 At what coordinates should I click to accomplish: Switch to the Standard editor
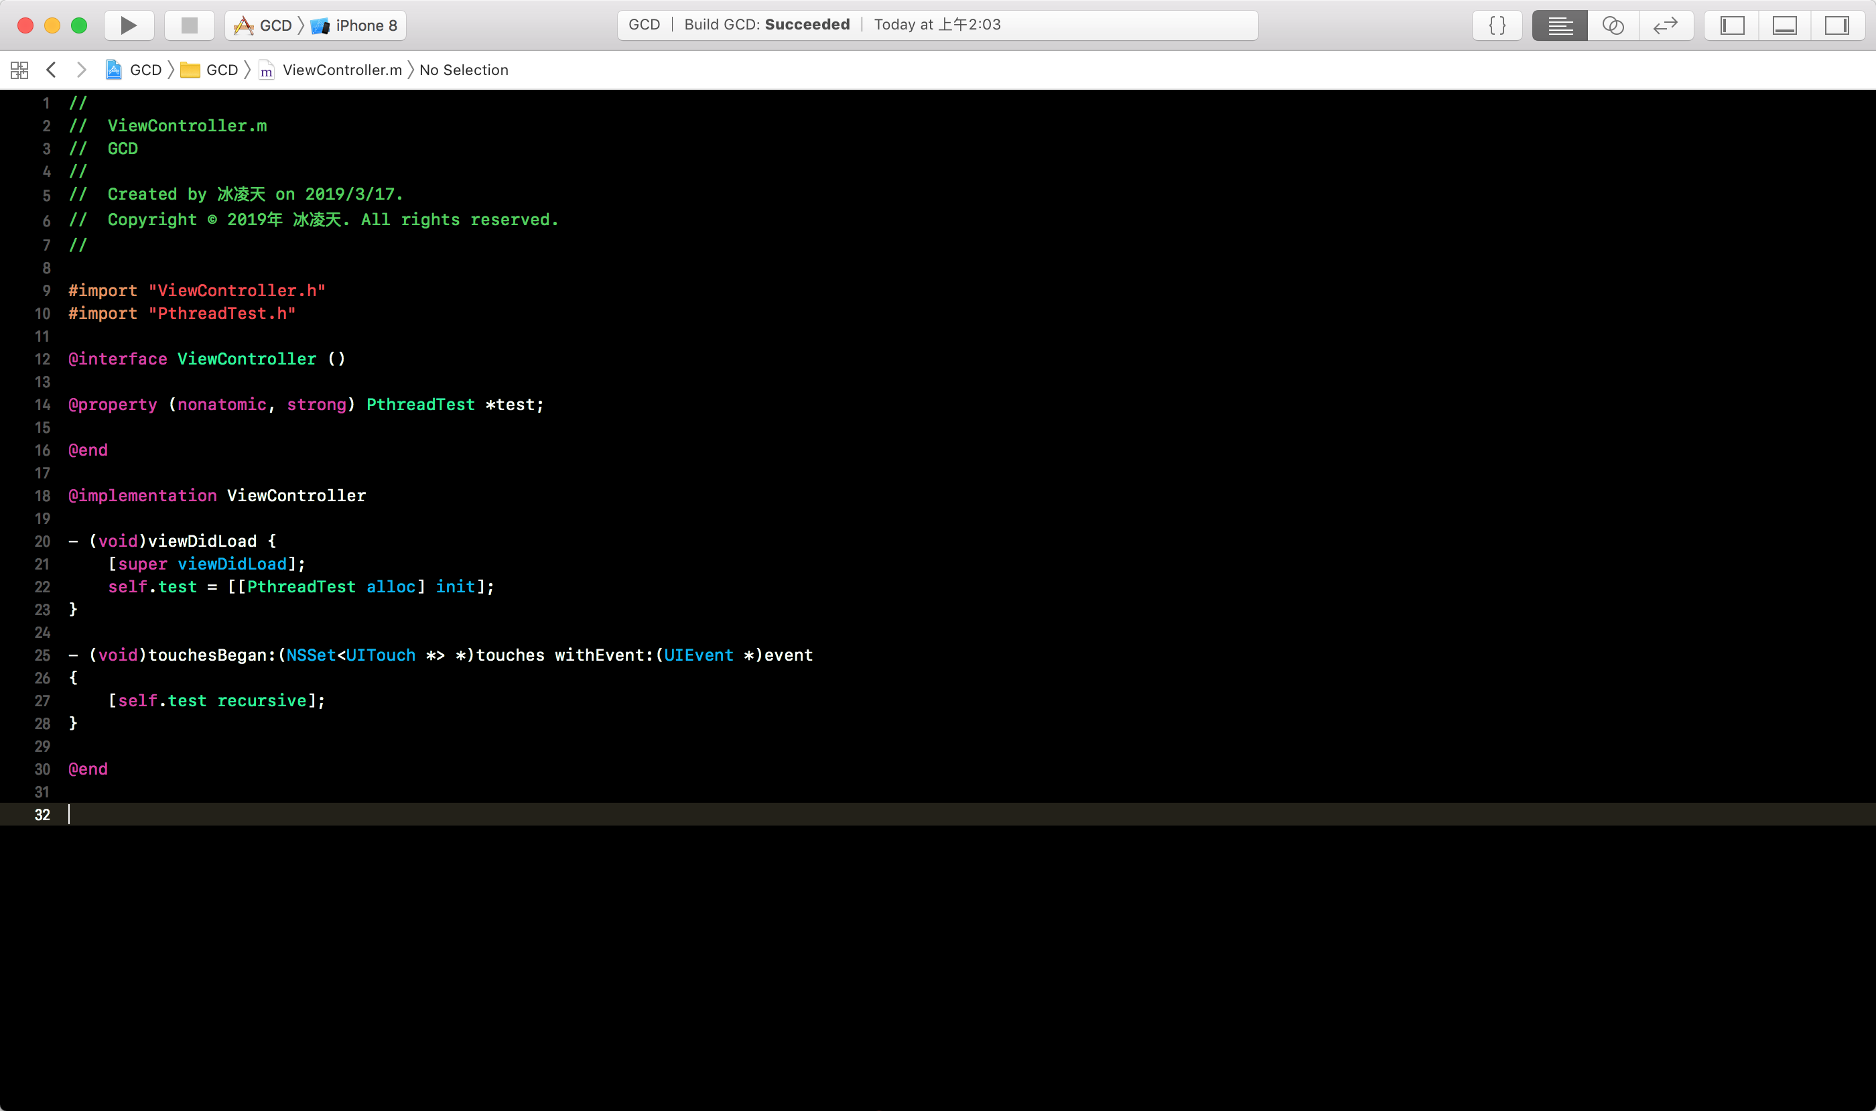pyautogui.click(x=1559, y=25)
